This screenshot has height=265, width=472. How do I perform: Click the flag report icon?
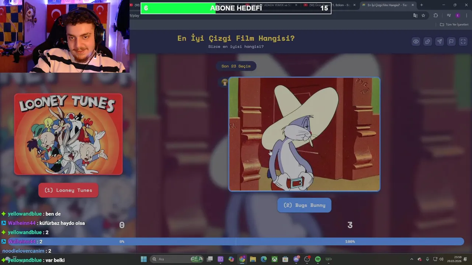451,42
